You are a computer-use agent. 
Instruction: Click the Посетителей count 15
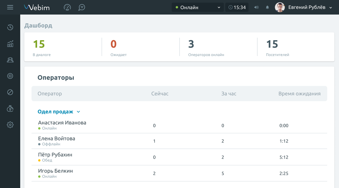(x=272, y=44)
